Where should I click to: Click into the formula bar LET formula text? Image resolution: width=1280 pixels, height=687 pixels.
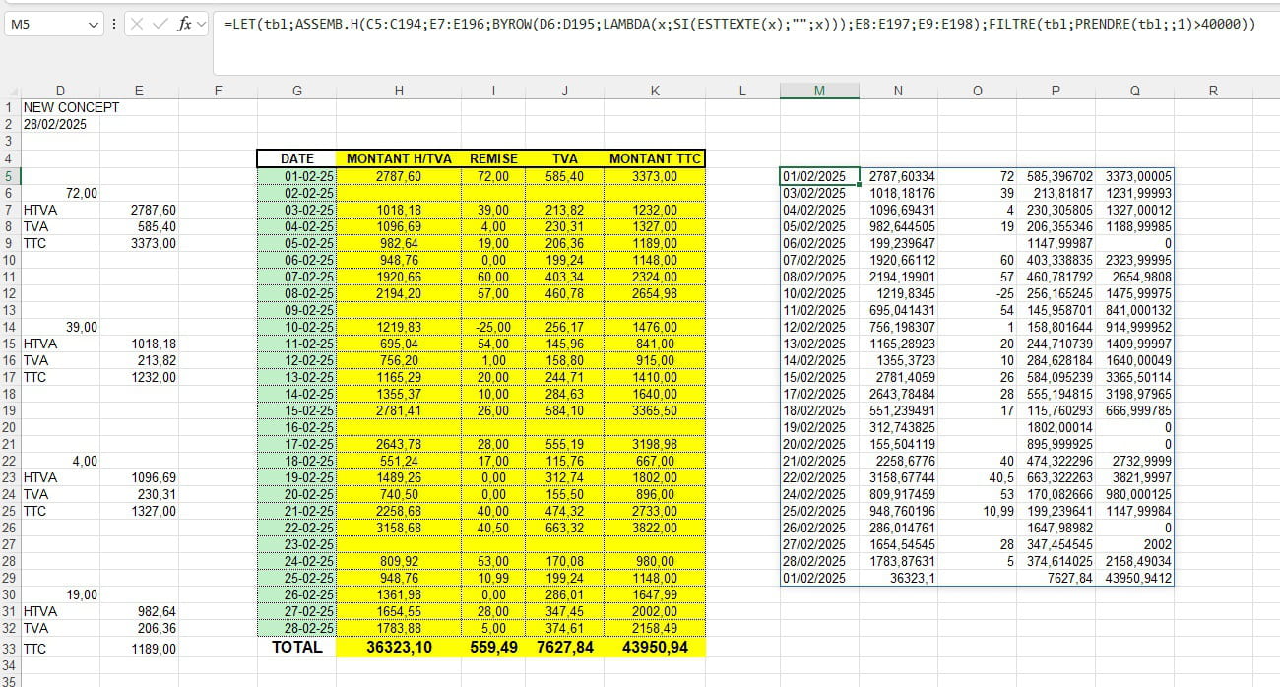(x=738, y=25)
